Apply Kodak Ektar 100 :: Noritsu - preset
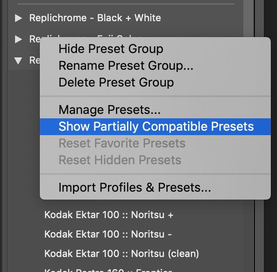 pos(108,234)
